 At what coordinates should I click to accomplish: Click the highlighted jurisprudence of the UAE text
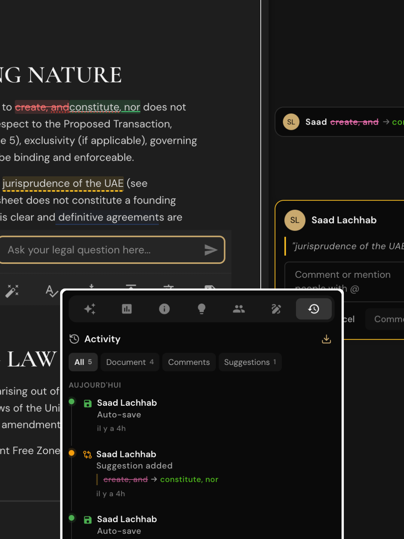(63, 183)
